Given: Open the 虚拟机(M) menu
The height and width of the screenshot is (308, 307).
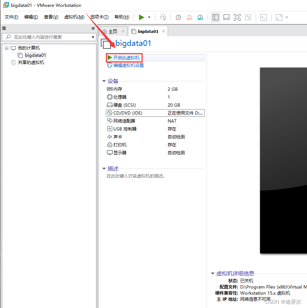Looking at the screenshot, I should [74, 17].
